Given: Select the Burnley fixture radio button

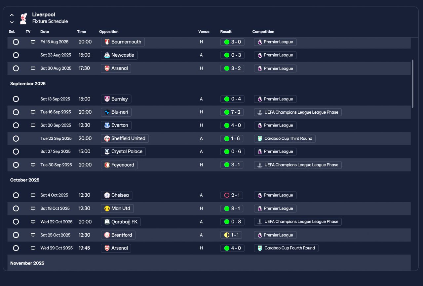Looking at the screenshot, I should (x=16, y=99).
